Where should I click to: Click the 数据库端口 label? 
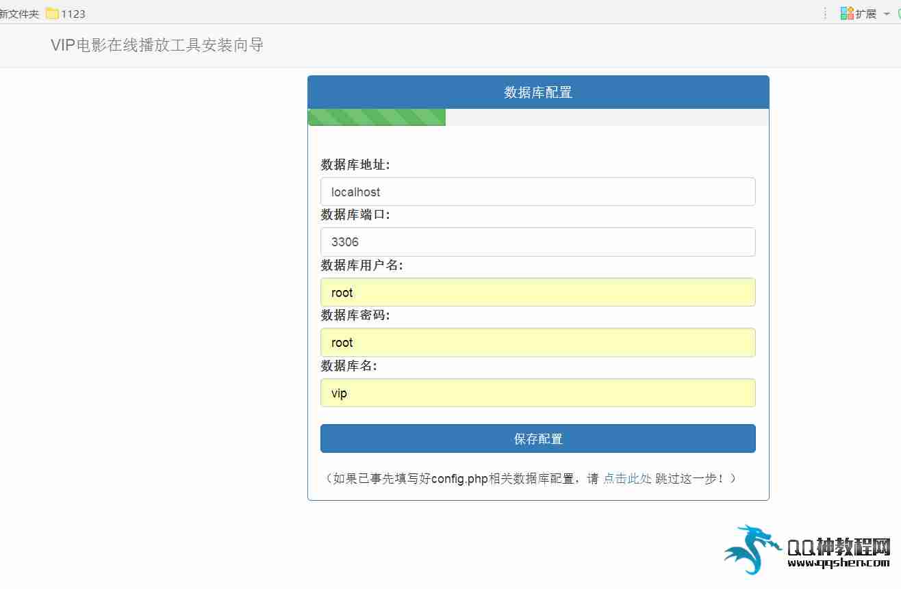(x=355, y=215)
